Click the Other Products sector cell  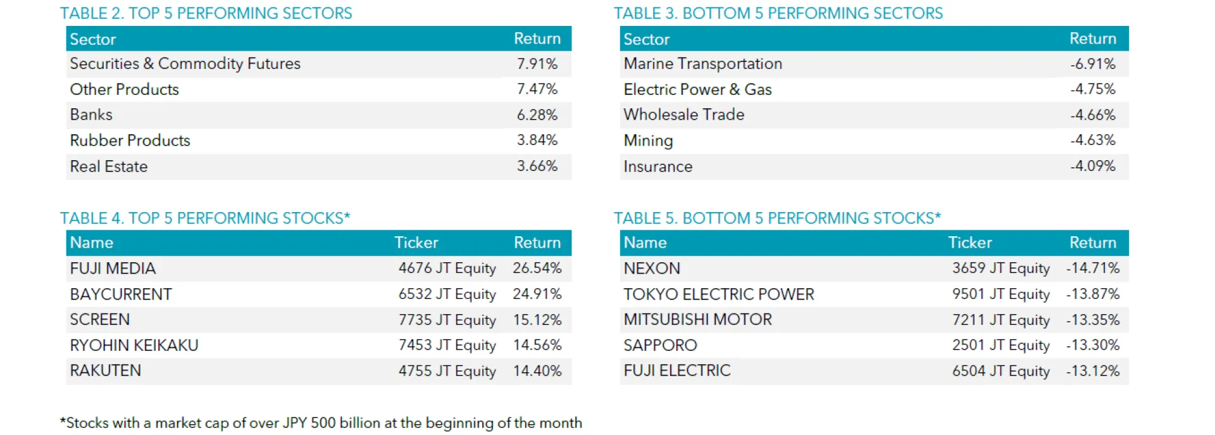click(125, 89)
